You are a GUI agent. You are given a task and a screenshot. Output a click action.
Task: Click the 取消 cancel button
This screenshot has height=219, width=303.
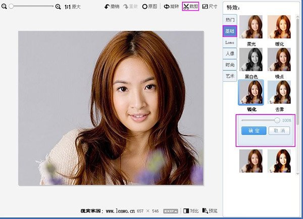pos(279,130)
